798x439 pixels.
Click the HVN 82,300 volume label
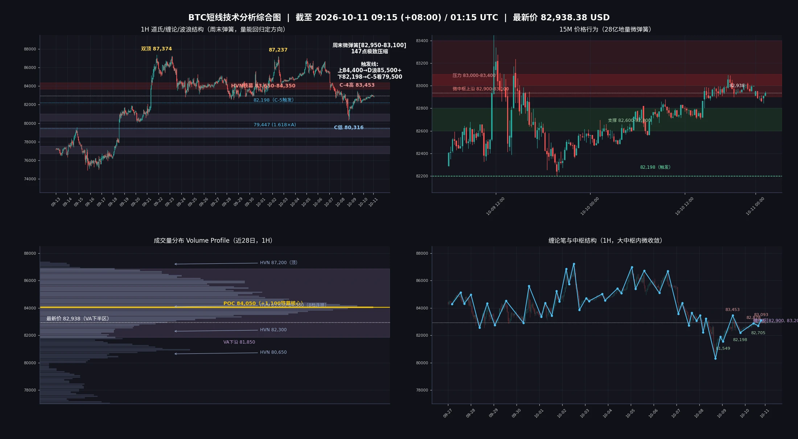[x=273, y=329]
